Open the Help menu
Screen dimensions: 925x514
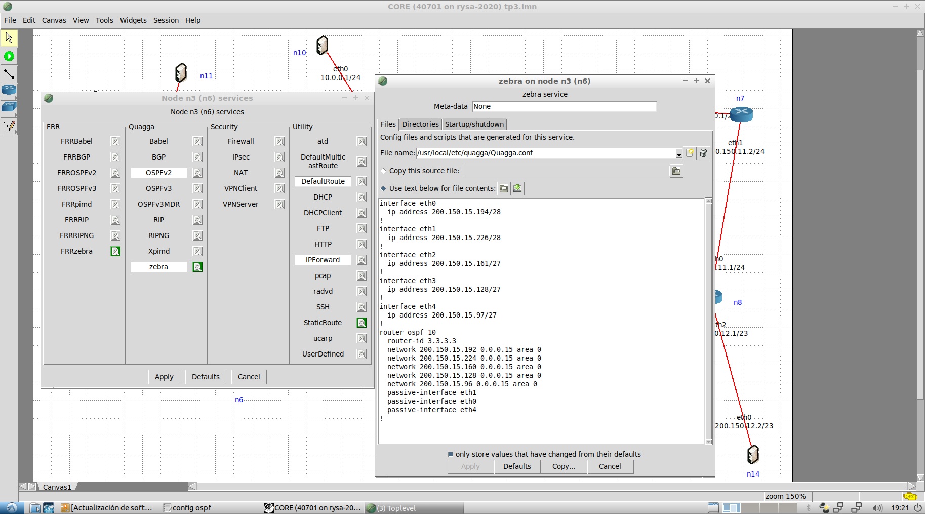click(x=193, y=20)
